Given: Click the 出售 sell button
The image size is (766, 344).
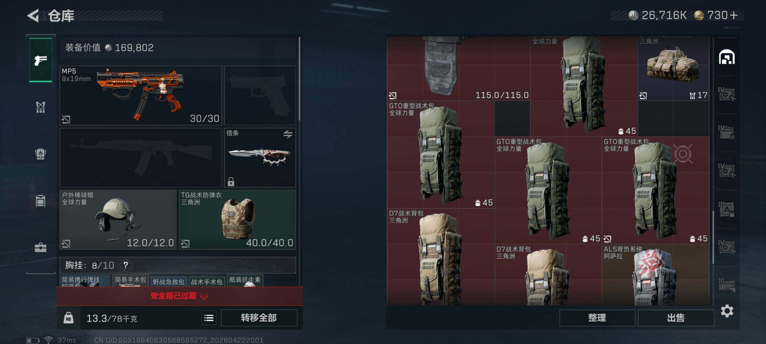Looking at the screenshot, I should tap(676, 318).
